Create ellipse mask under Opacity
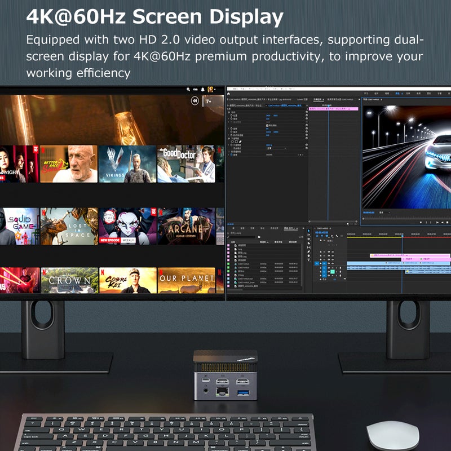The height and width of the screenshot is (451, 451). click(x=232, y=142)
